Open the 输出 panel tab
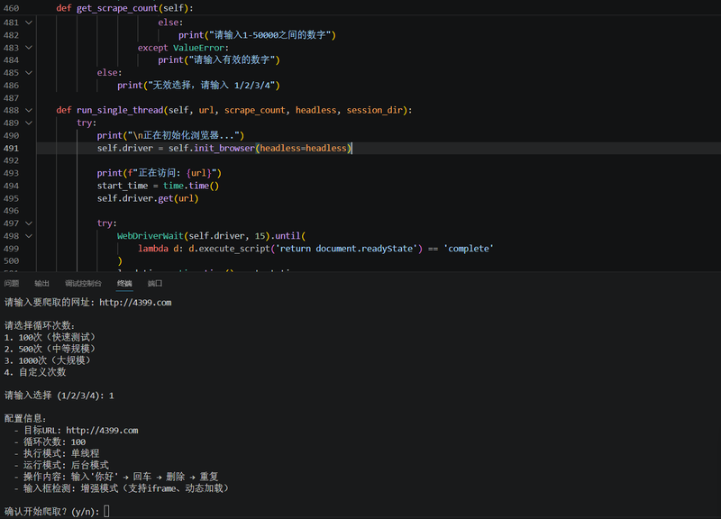Viewport: 721px width, 519px height. [42, 283]
